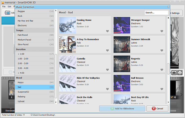Select Camelia piano sheet thumbnail
This screenshot has width=185, height=118.
point(68,64)
